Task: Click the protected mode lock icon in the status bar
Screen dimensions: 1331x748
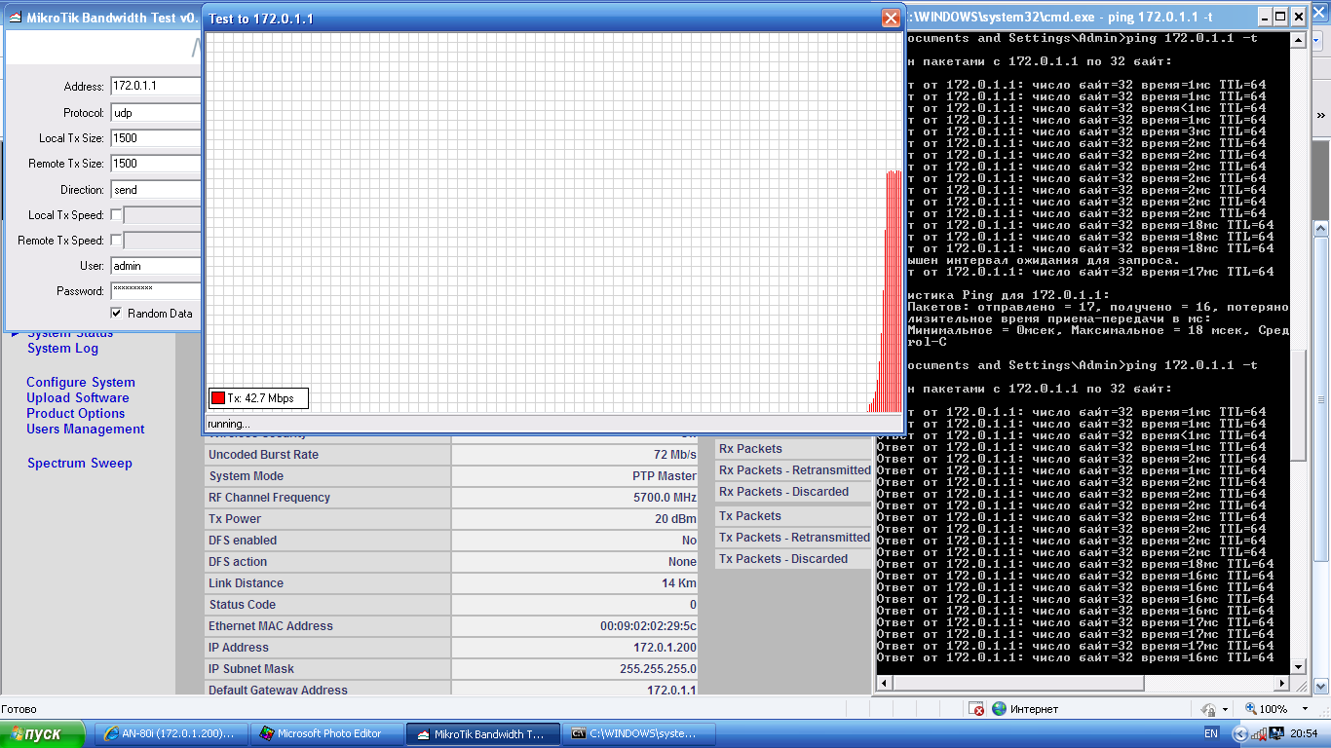Action: click(1209, 709)
